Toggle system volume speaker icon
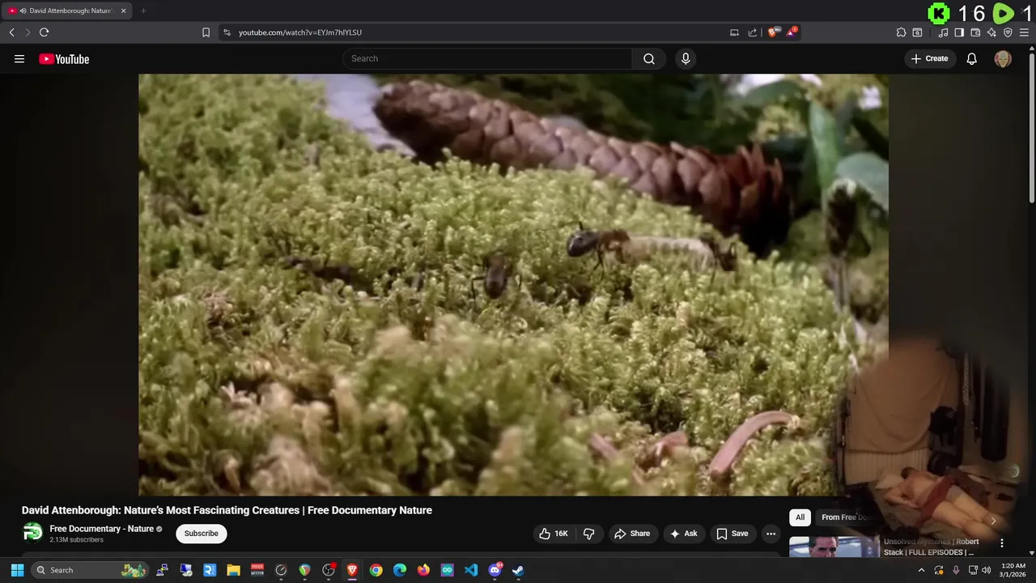This screenshot has height=583, width=1036. click(x=986, y=570)
